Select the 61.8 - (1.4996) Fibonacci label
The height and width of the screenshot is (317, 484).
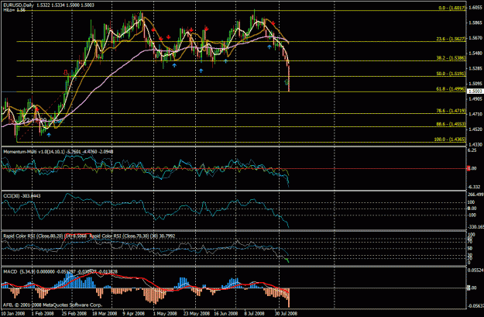(451, 89)
